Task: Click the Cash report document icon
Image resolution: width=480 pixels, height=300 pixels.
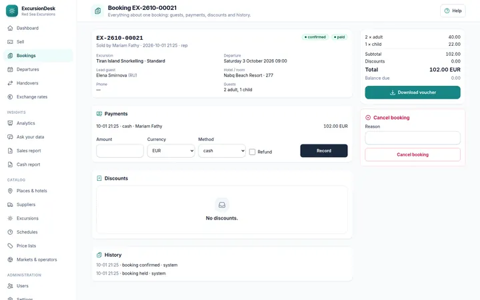Action: click(x=10, y=164)
